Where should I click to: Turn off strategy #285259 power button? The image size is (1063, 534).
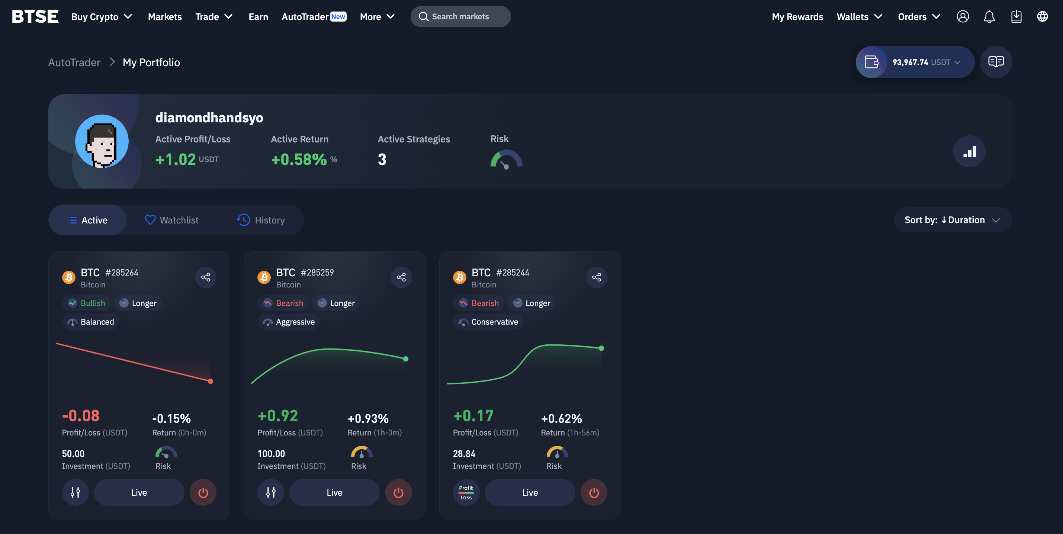click(398, 492)
